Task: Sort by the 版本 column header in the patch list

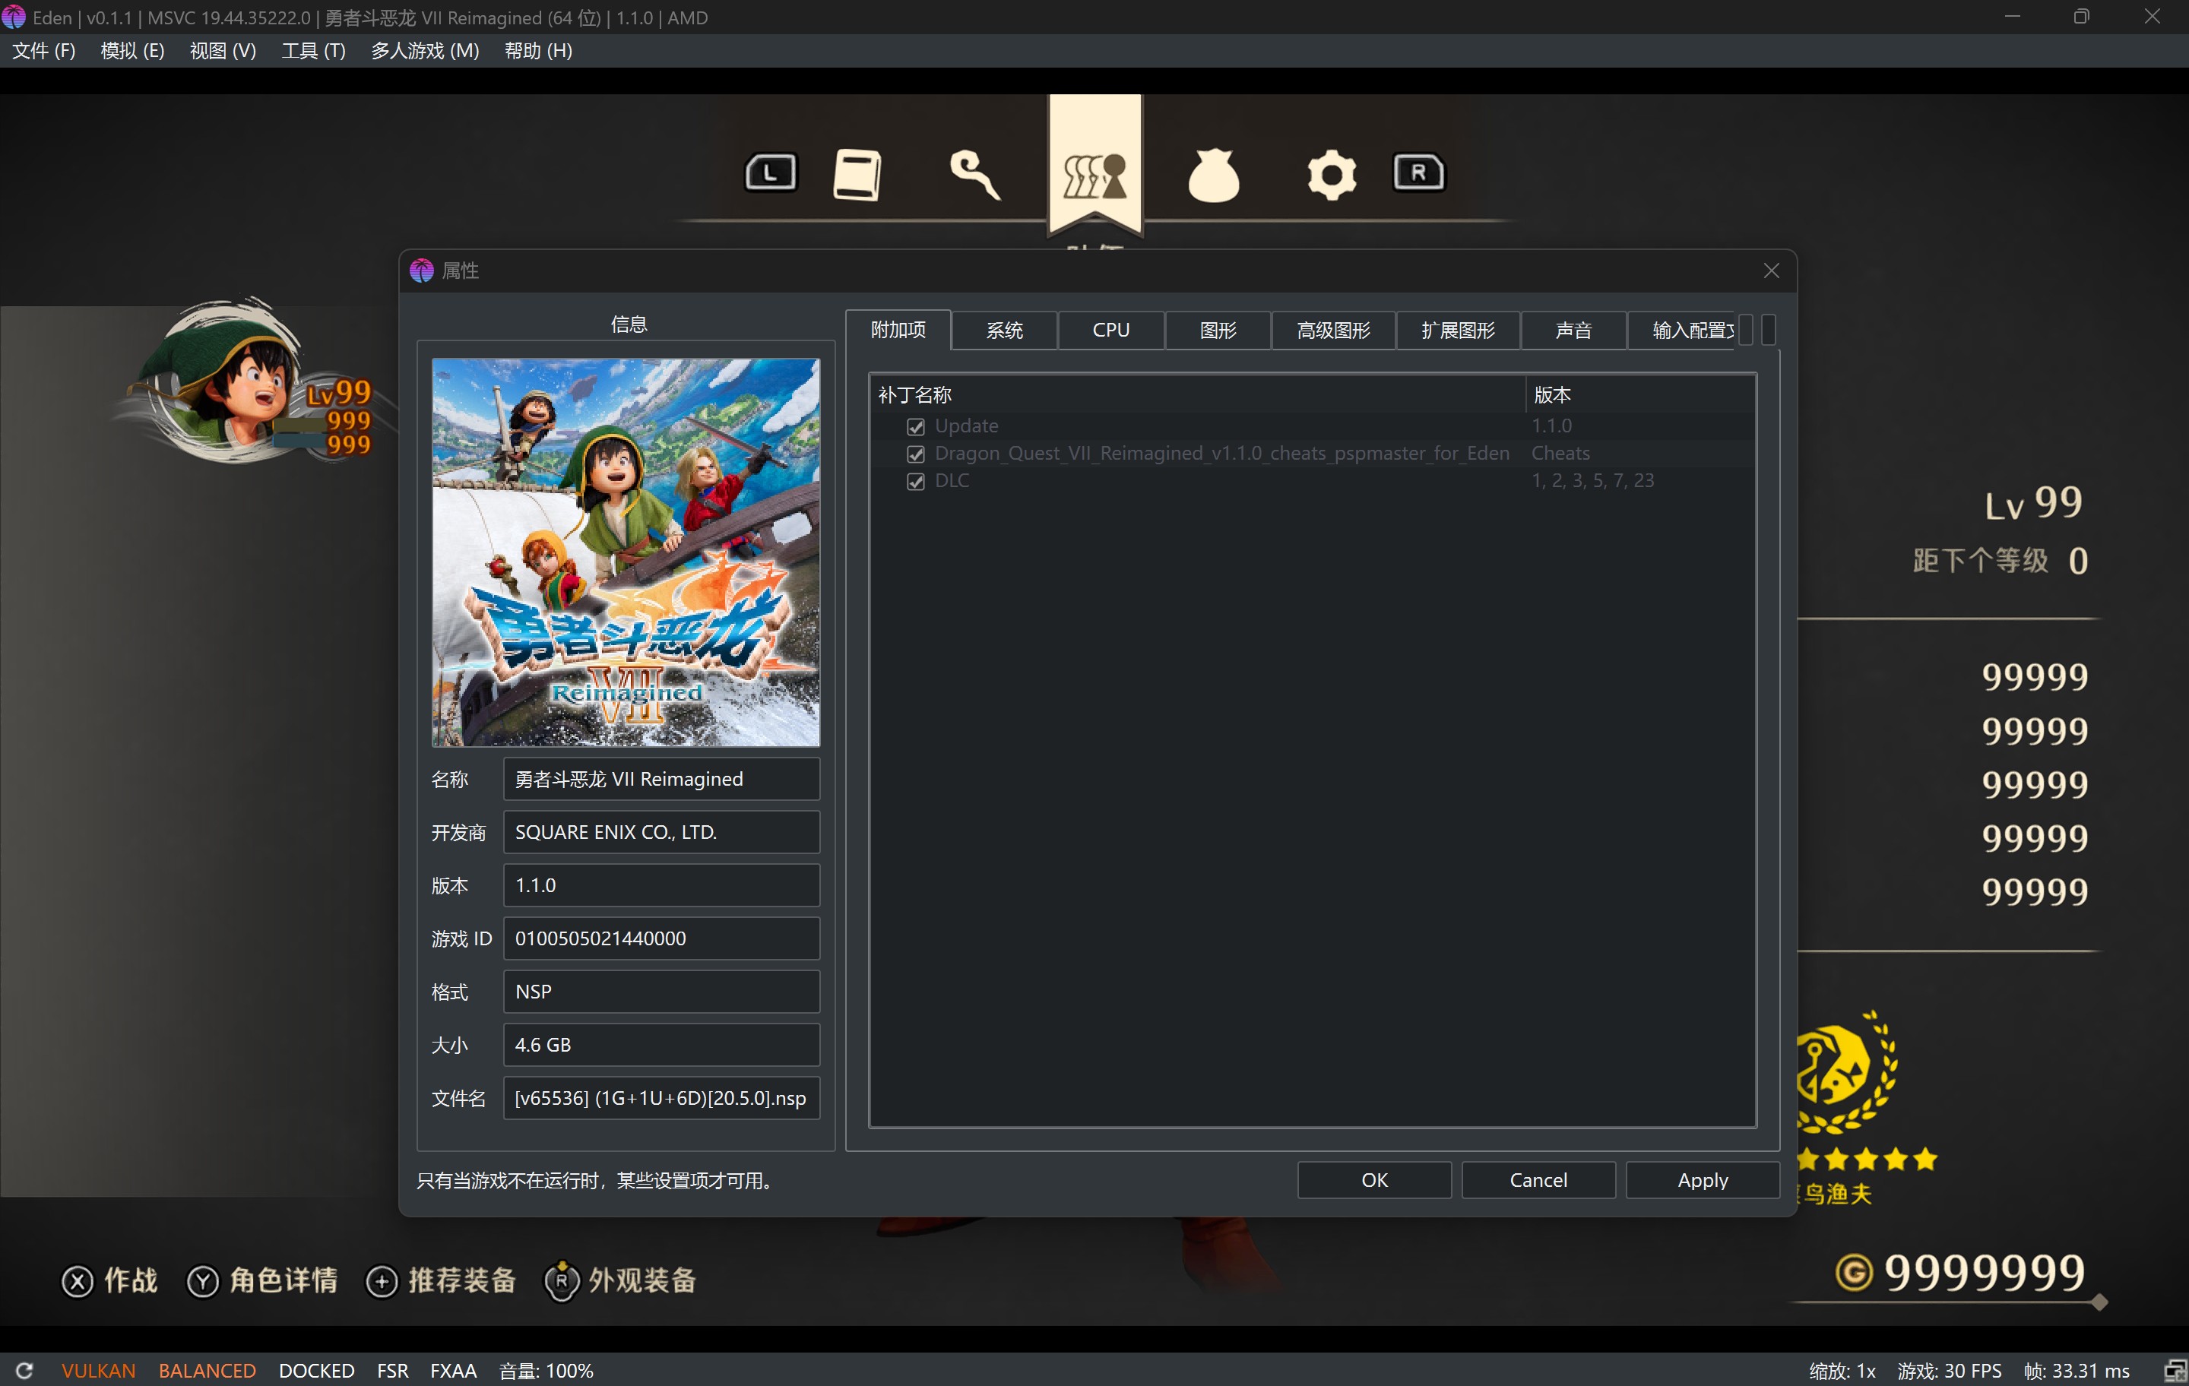Action: pos(1640,394)
